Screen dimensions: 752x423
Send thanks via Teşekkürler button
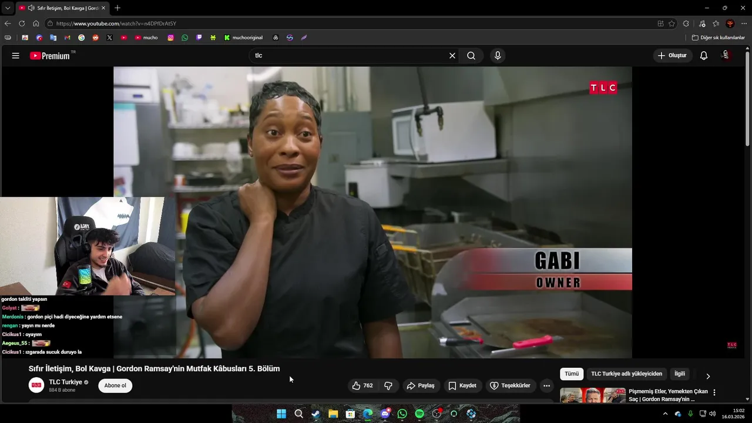[x=510, y=386]
